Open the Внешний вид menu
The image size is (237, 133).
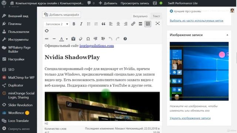pos(19,16)
